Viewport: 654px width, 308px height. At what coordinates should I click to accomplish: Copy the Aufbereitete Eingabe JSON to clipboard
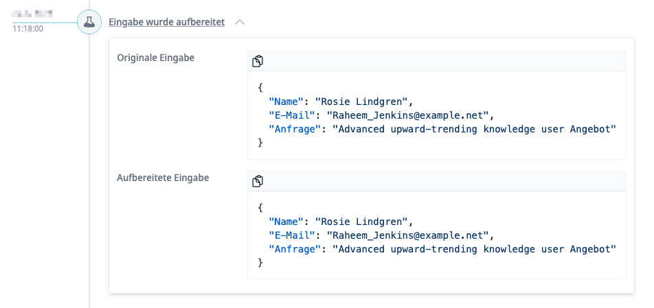258,181
